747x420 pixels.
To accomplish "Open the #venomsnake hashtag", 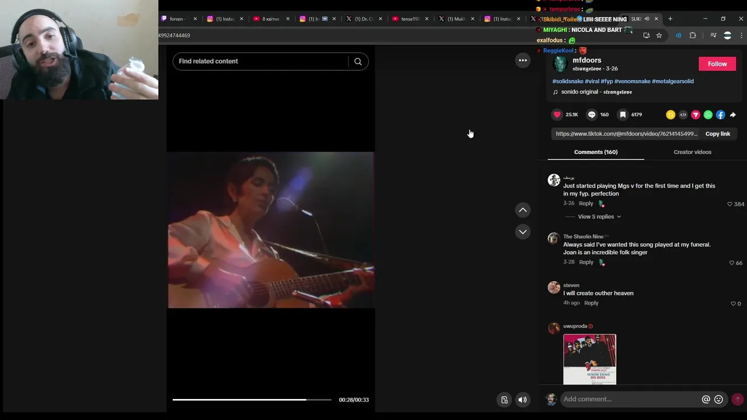I will tap(632, 81).
